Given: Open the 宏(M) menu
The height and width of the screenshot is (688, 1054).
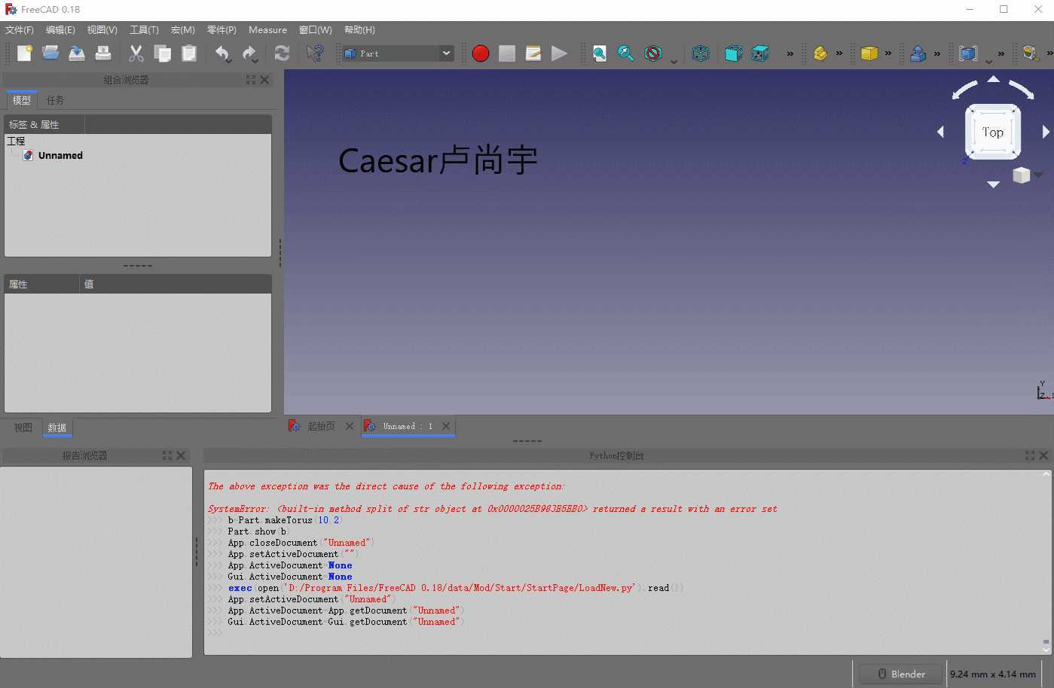Looking at the screenshot, I should click(182, 30).
